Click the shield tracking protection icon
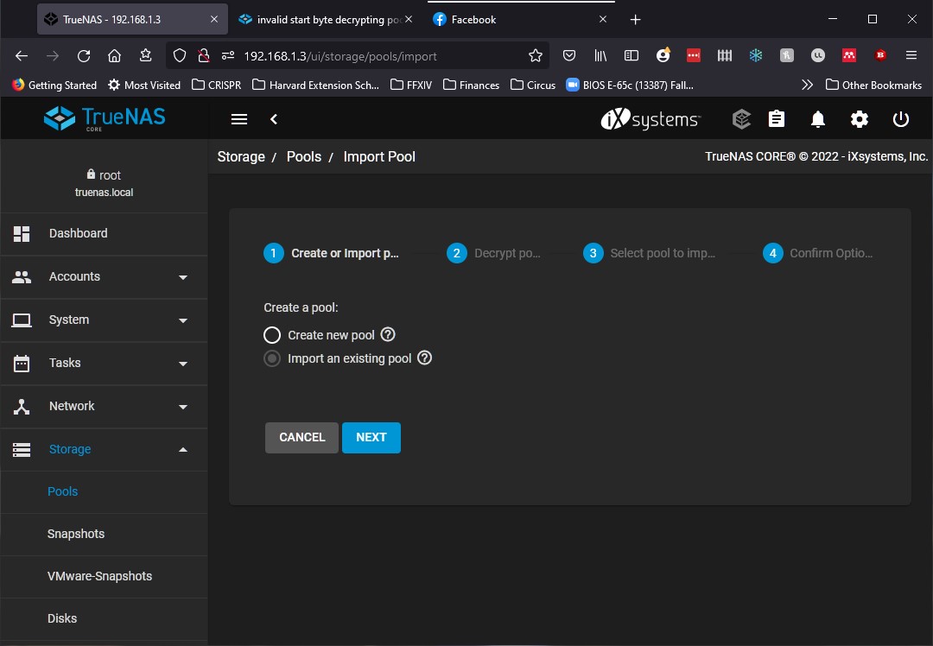 pos(179,56)
